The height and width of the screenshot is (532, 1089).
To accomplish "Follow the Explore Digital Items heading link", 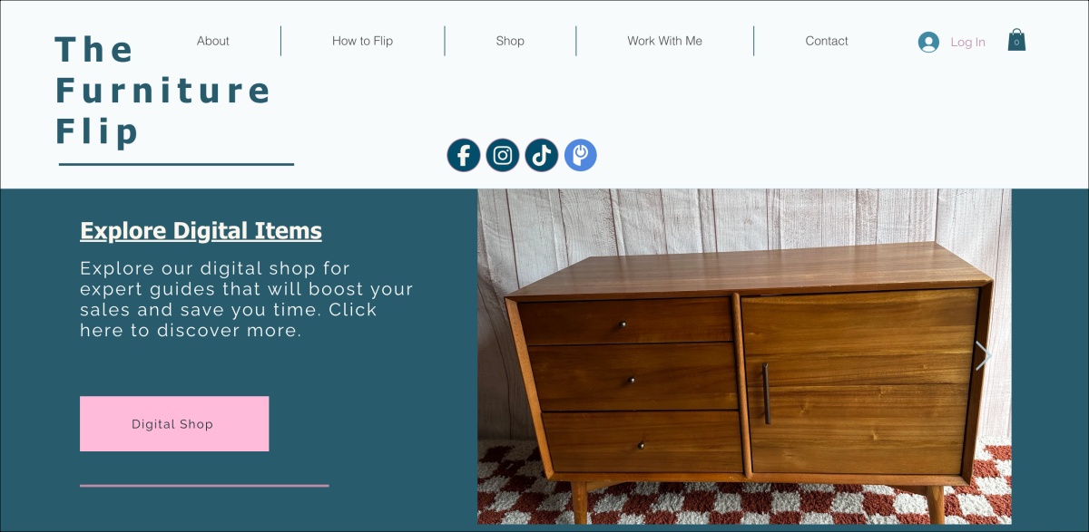I will [x=201, y=231].
